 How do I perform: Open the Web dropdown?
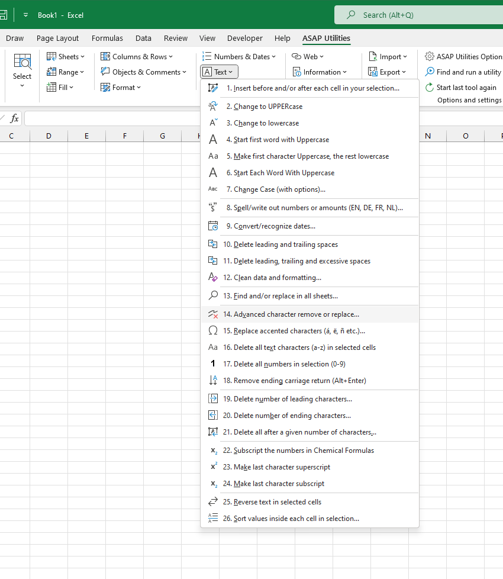307,56
